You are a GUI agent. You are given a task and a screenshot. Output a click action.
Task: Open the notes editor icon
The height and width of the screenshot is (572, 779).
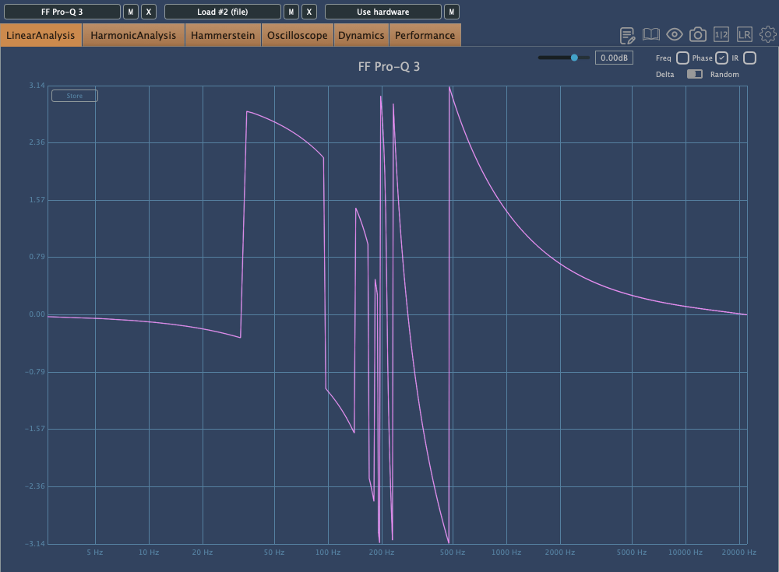627,35
